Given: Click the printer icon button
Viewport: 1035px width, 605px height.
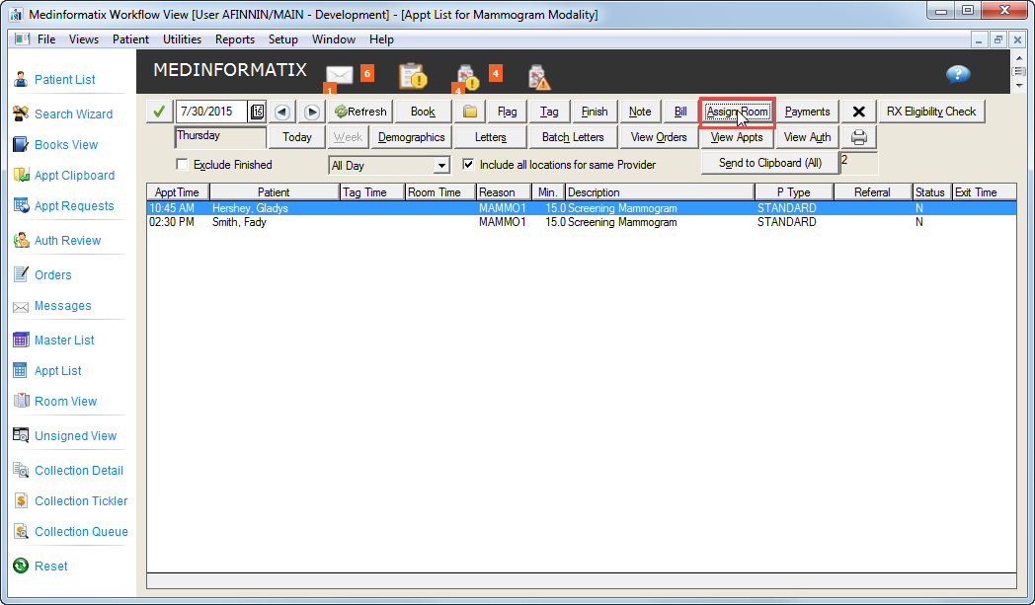Looking at the screenshot, I should [x=859, y=137].
